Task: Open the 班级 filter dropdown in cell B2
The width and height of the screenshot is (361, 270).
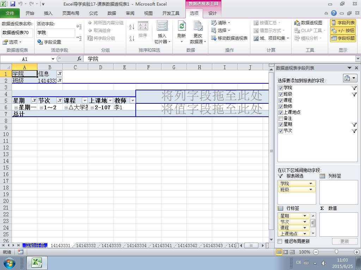Action: coord(59,81)
